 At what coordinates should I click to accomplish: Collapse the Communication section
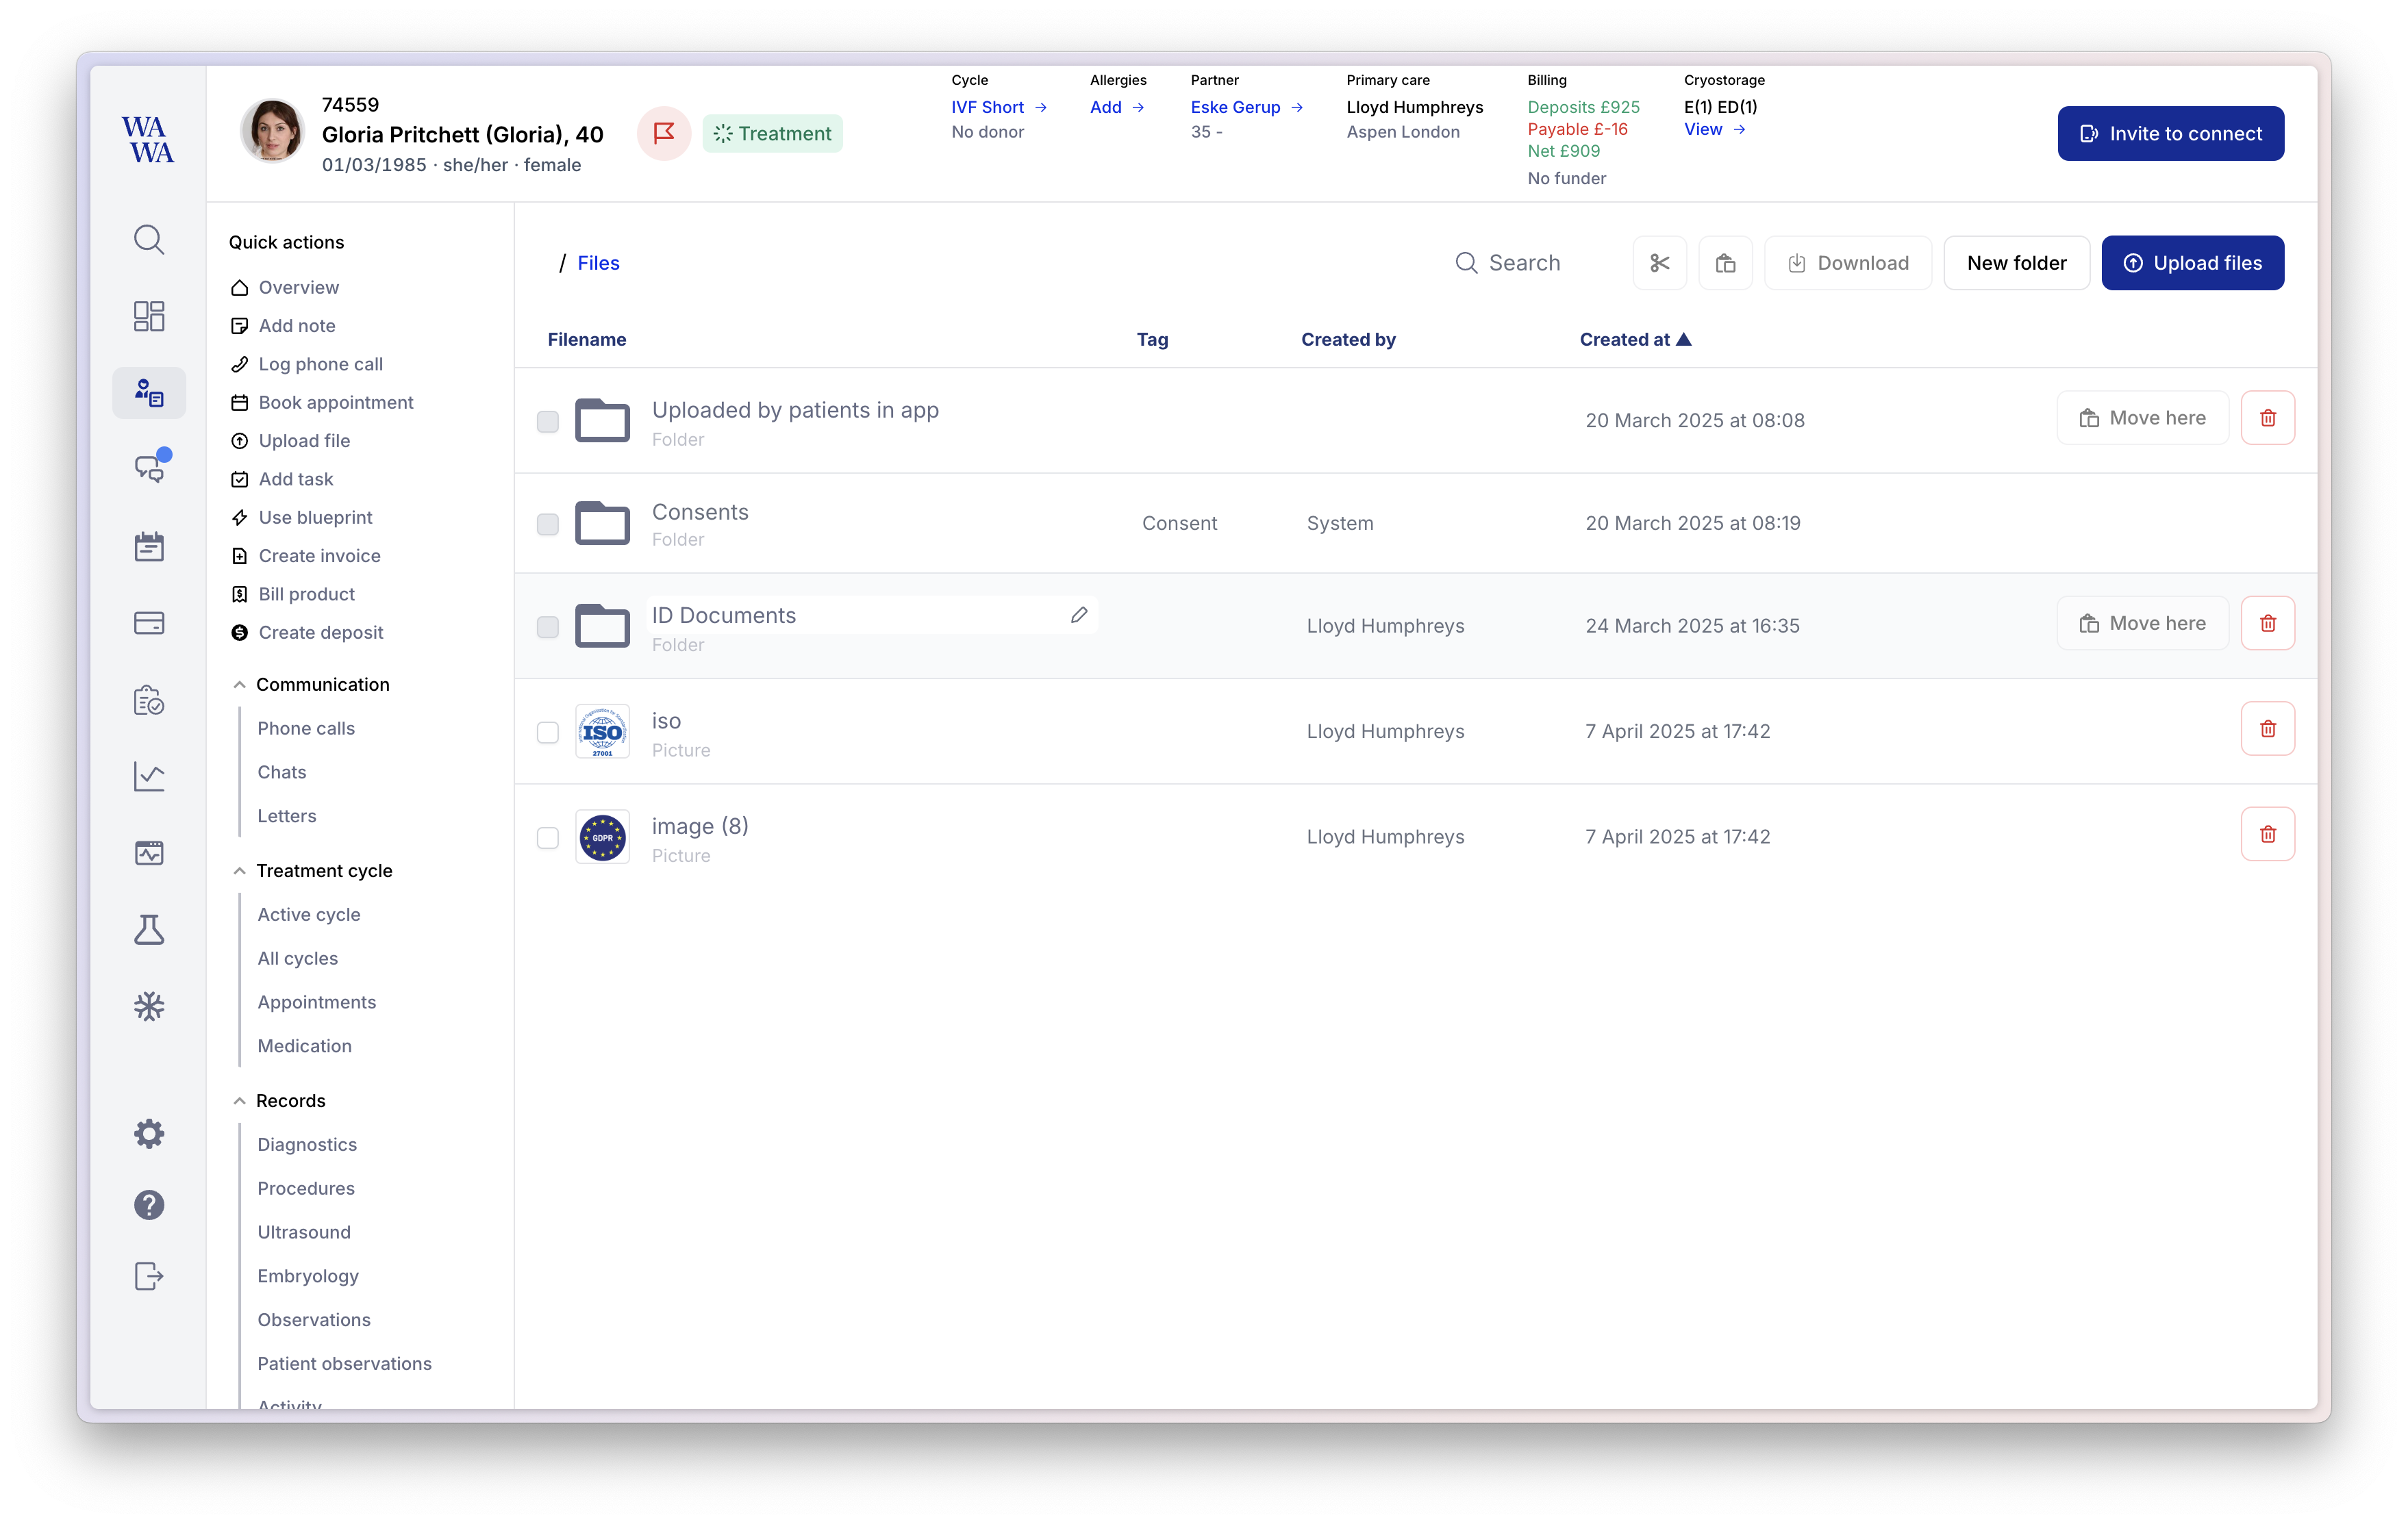(x=239, y=685)
